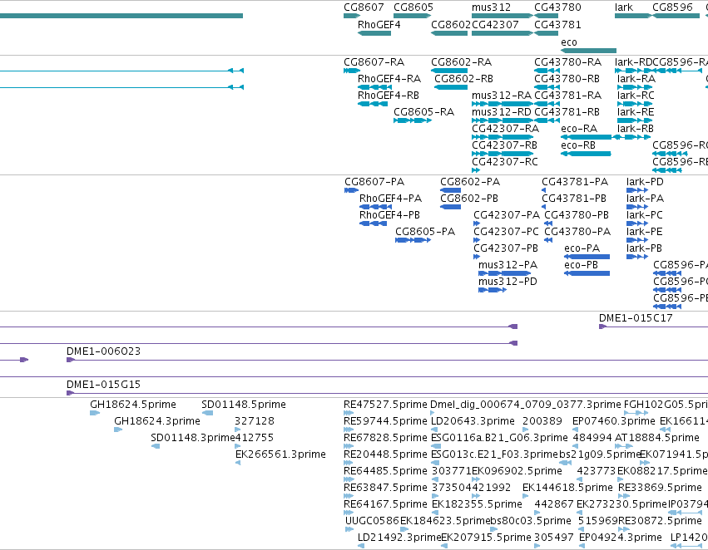
Task: Select the lark-PB protein label
Action: click(x=644, y=248)
